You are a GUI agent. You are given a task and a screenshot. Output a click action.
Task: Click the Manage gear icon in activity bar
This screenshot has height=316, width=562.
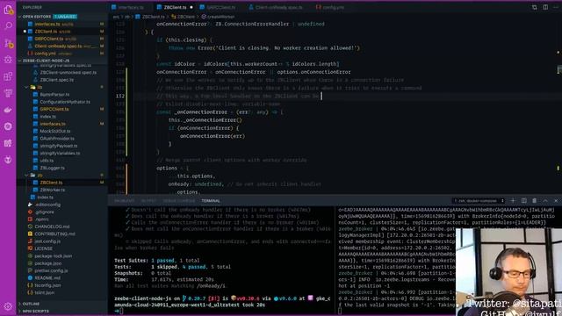coord(8,306)
